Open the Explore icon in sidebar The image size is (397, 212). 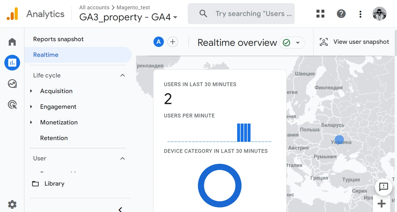click(12, 84)
